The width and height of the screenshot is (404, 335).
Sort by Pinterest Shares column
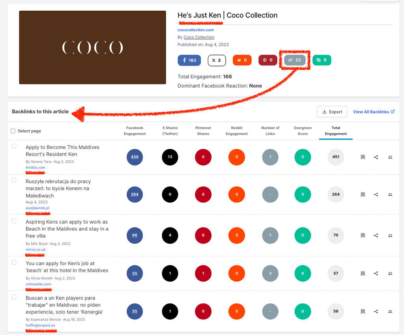[x=203, y=131]
